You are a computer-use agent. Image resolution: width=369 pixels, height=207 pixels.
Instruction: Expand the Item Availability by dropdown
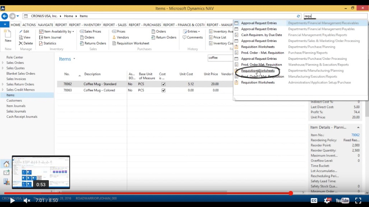pyautogui.click(x=73, y=32)
